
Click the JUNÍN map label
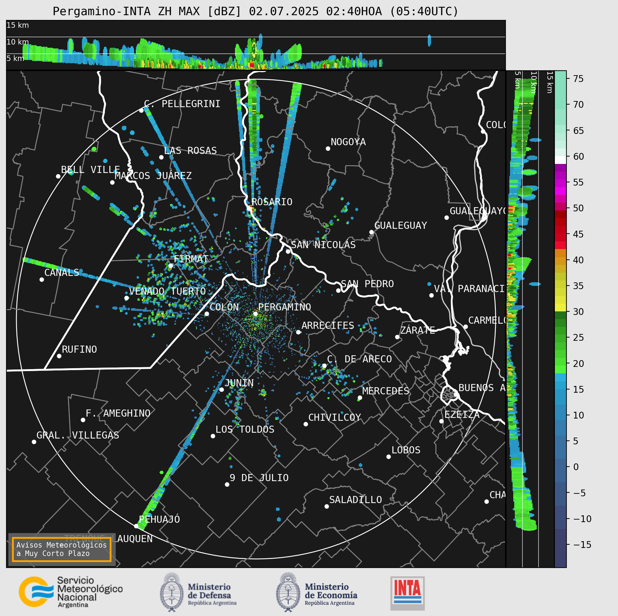tap(239, 383)
